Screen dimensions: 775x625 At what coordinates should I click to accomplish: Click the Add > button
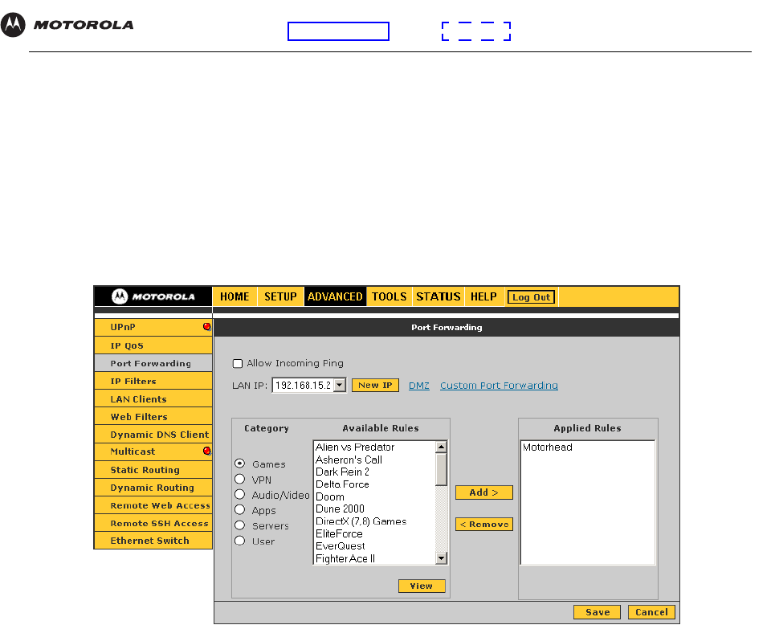pyautogui.click(x=484, y=492)
